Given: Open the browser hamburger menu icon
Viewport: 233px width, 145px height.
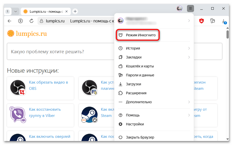Looking at the screenshot, I should [x=190, y=8].
